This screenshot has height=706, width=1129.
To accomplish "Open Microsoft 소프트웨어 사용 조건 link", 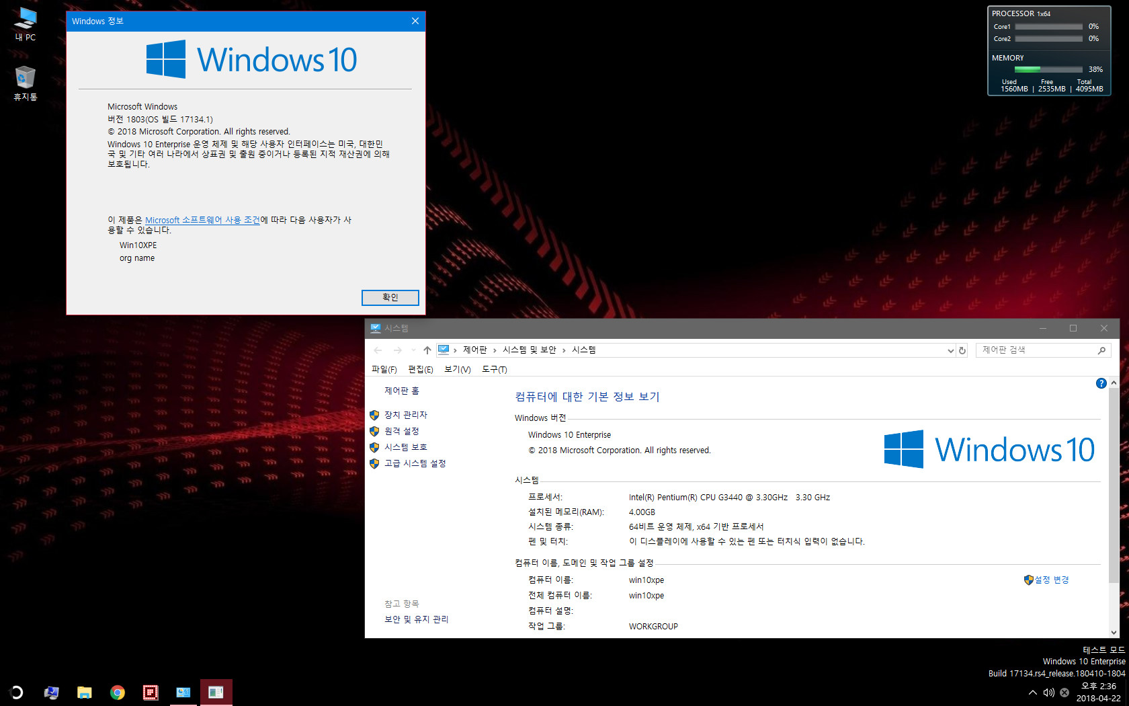I will tap(202, 220).
